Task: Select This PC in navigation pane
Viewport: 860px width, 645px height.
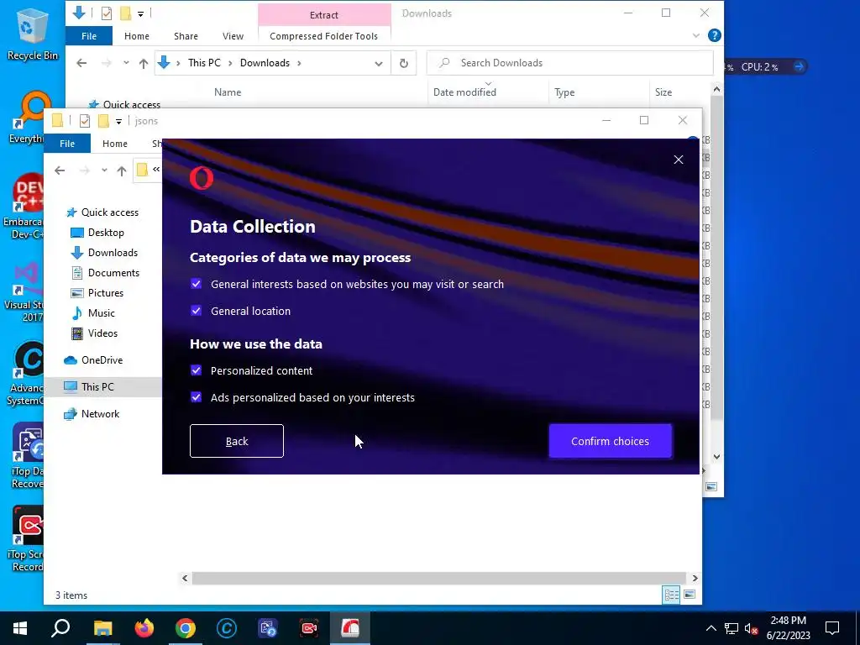Action: [97, 386]
